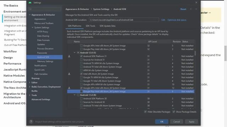This screenshot has height=127, width=227.
Task: Check Google TV Intel x86 Atom System Image
Action: [x=81, y=81]
